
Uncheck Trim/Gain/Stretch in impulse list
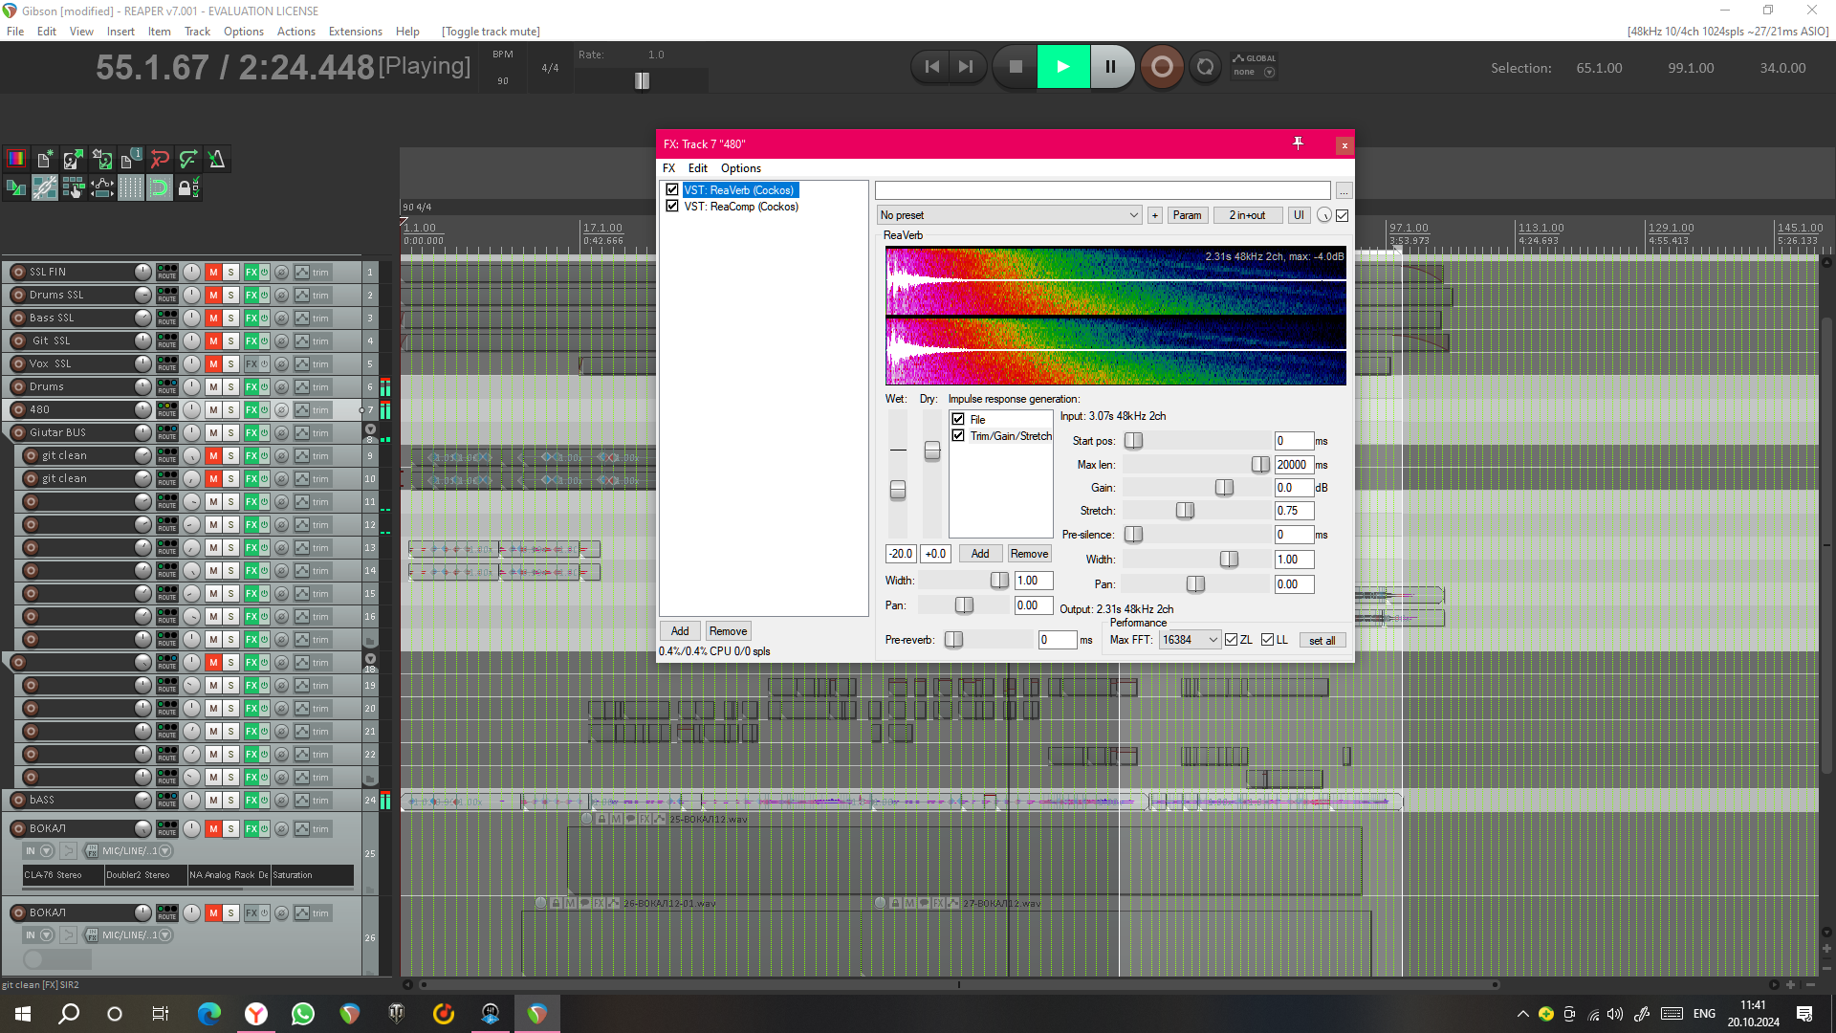(x=958, y=436)
